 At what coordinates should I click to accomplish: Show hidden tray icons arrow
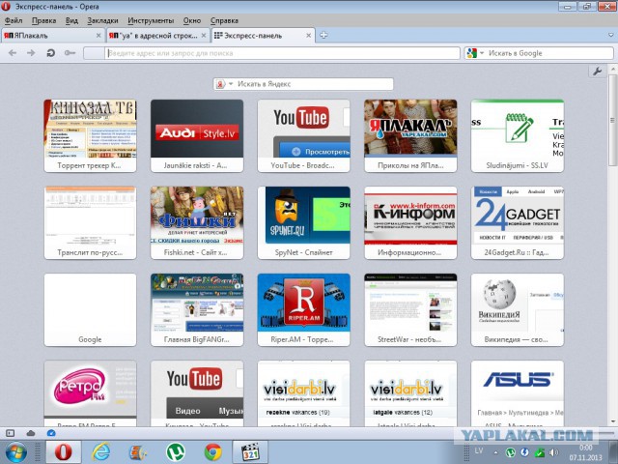click(495, 452)
